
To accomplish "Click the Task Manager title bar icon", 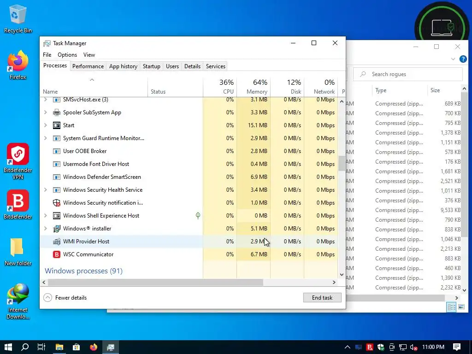I will point(47,43).
